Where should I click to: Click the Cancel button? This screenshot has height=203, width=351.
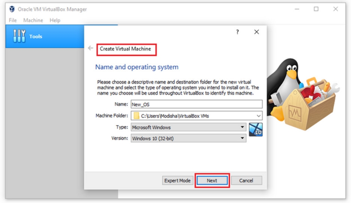[246, 181]
